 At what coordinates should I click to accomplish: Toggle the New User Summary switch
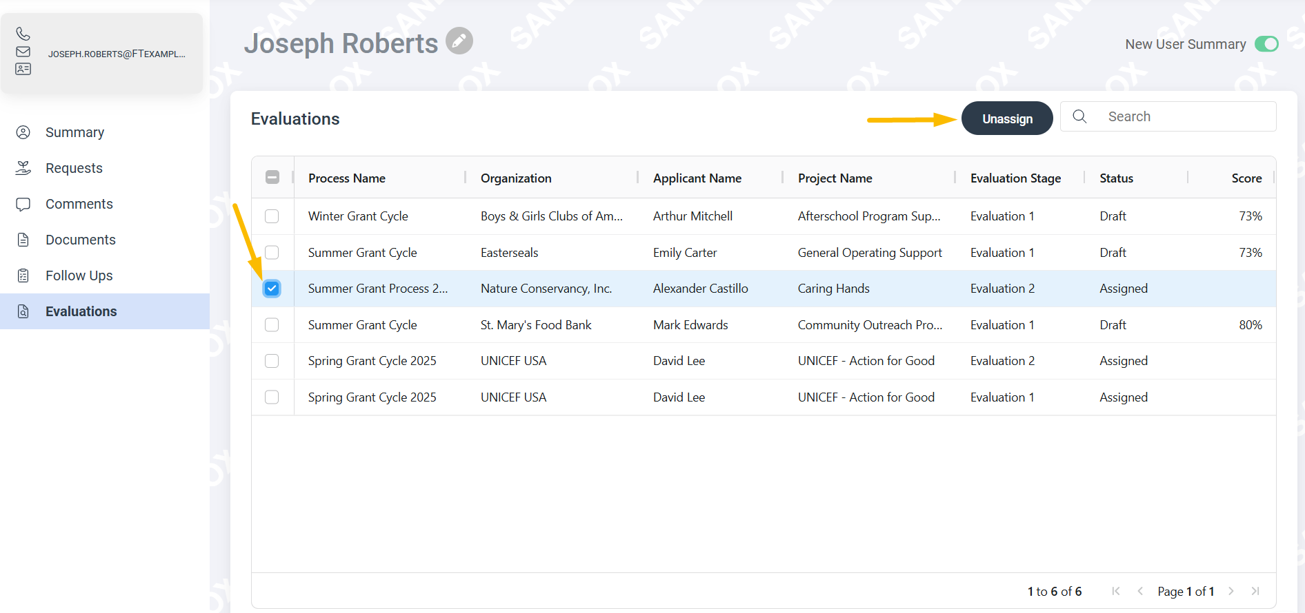(x=1266, y=44)
